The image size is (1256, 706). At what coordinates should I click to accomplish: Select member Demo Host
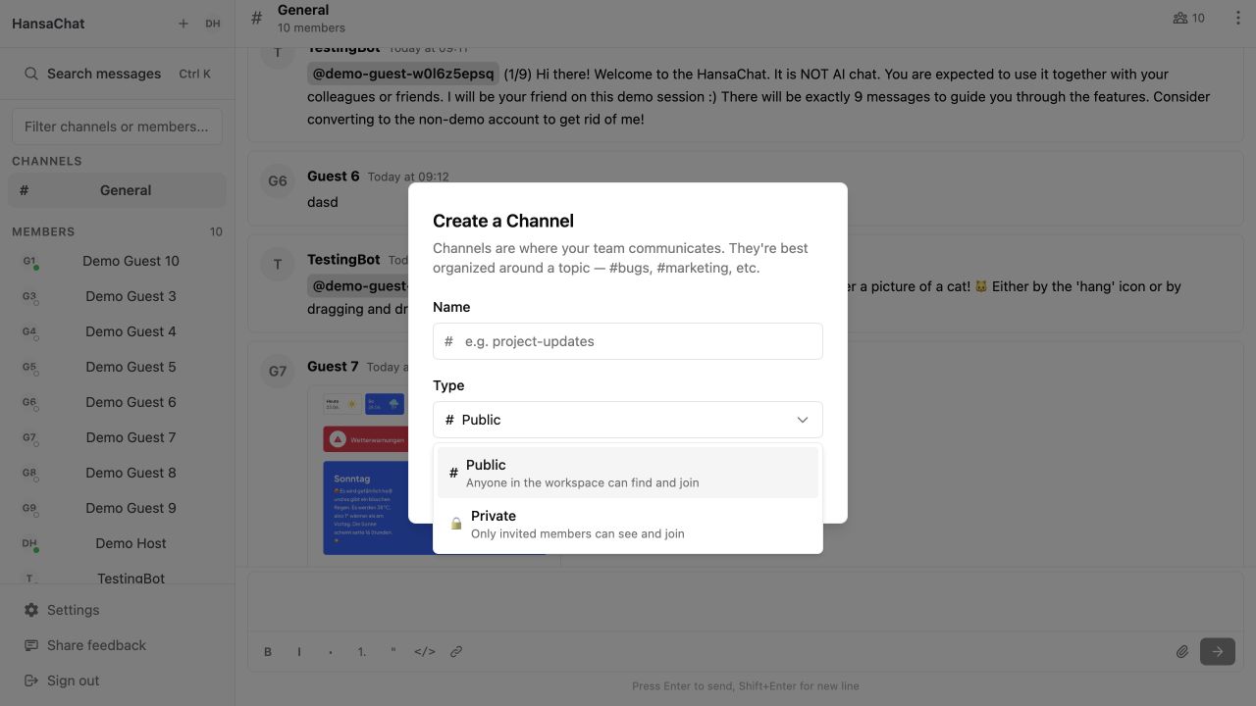click(117, 543)
